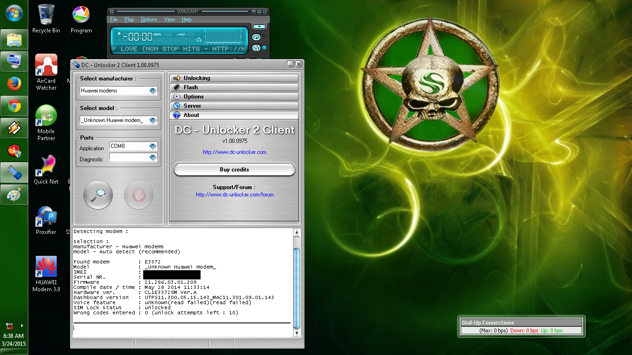
Task: Open Winamp Options menu
Action: point(149,19)
